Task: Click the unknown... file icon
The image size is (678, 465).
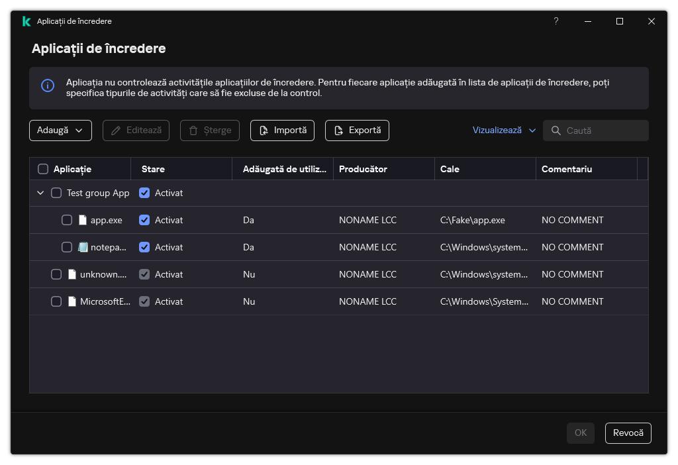Action: (72, 274)
